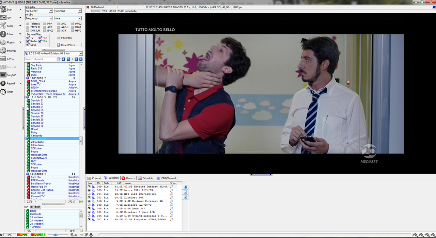Expand the Record menu arrow
Screen dimensions: 436x238
tap(20, 83)
